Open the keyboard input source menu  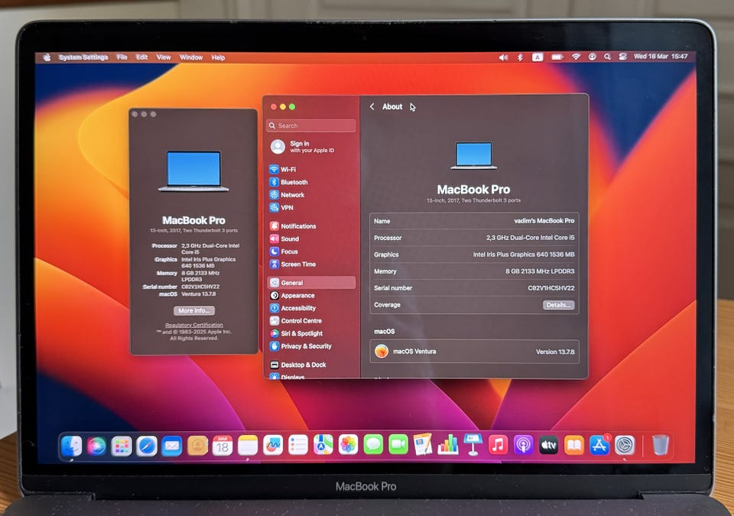click(538, 57)
